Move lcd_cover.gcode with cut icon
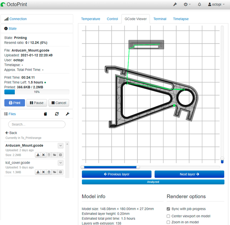Viewport: 230px width, 225px height. 43,172
